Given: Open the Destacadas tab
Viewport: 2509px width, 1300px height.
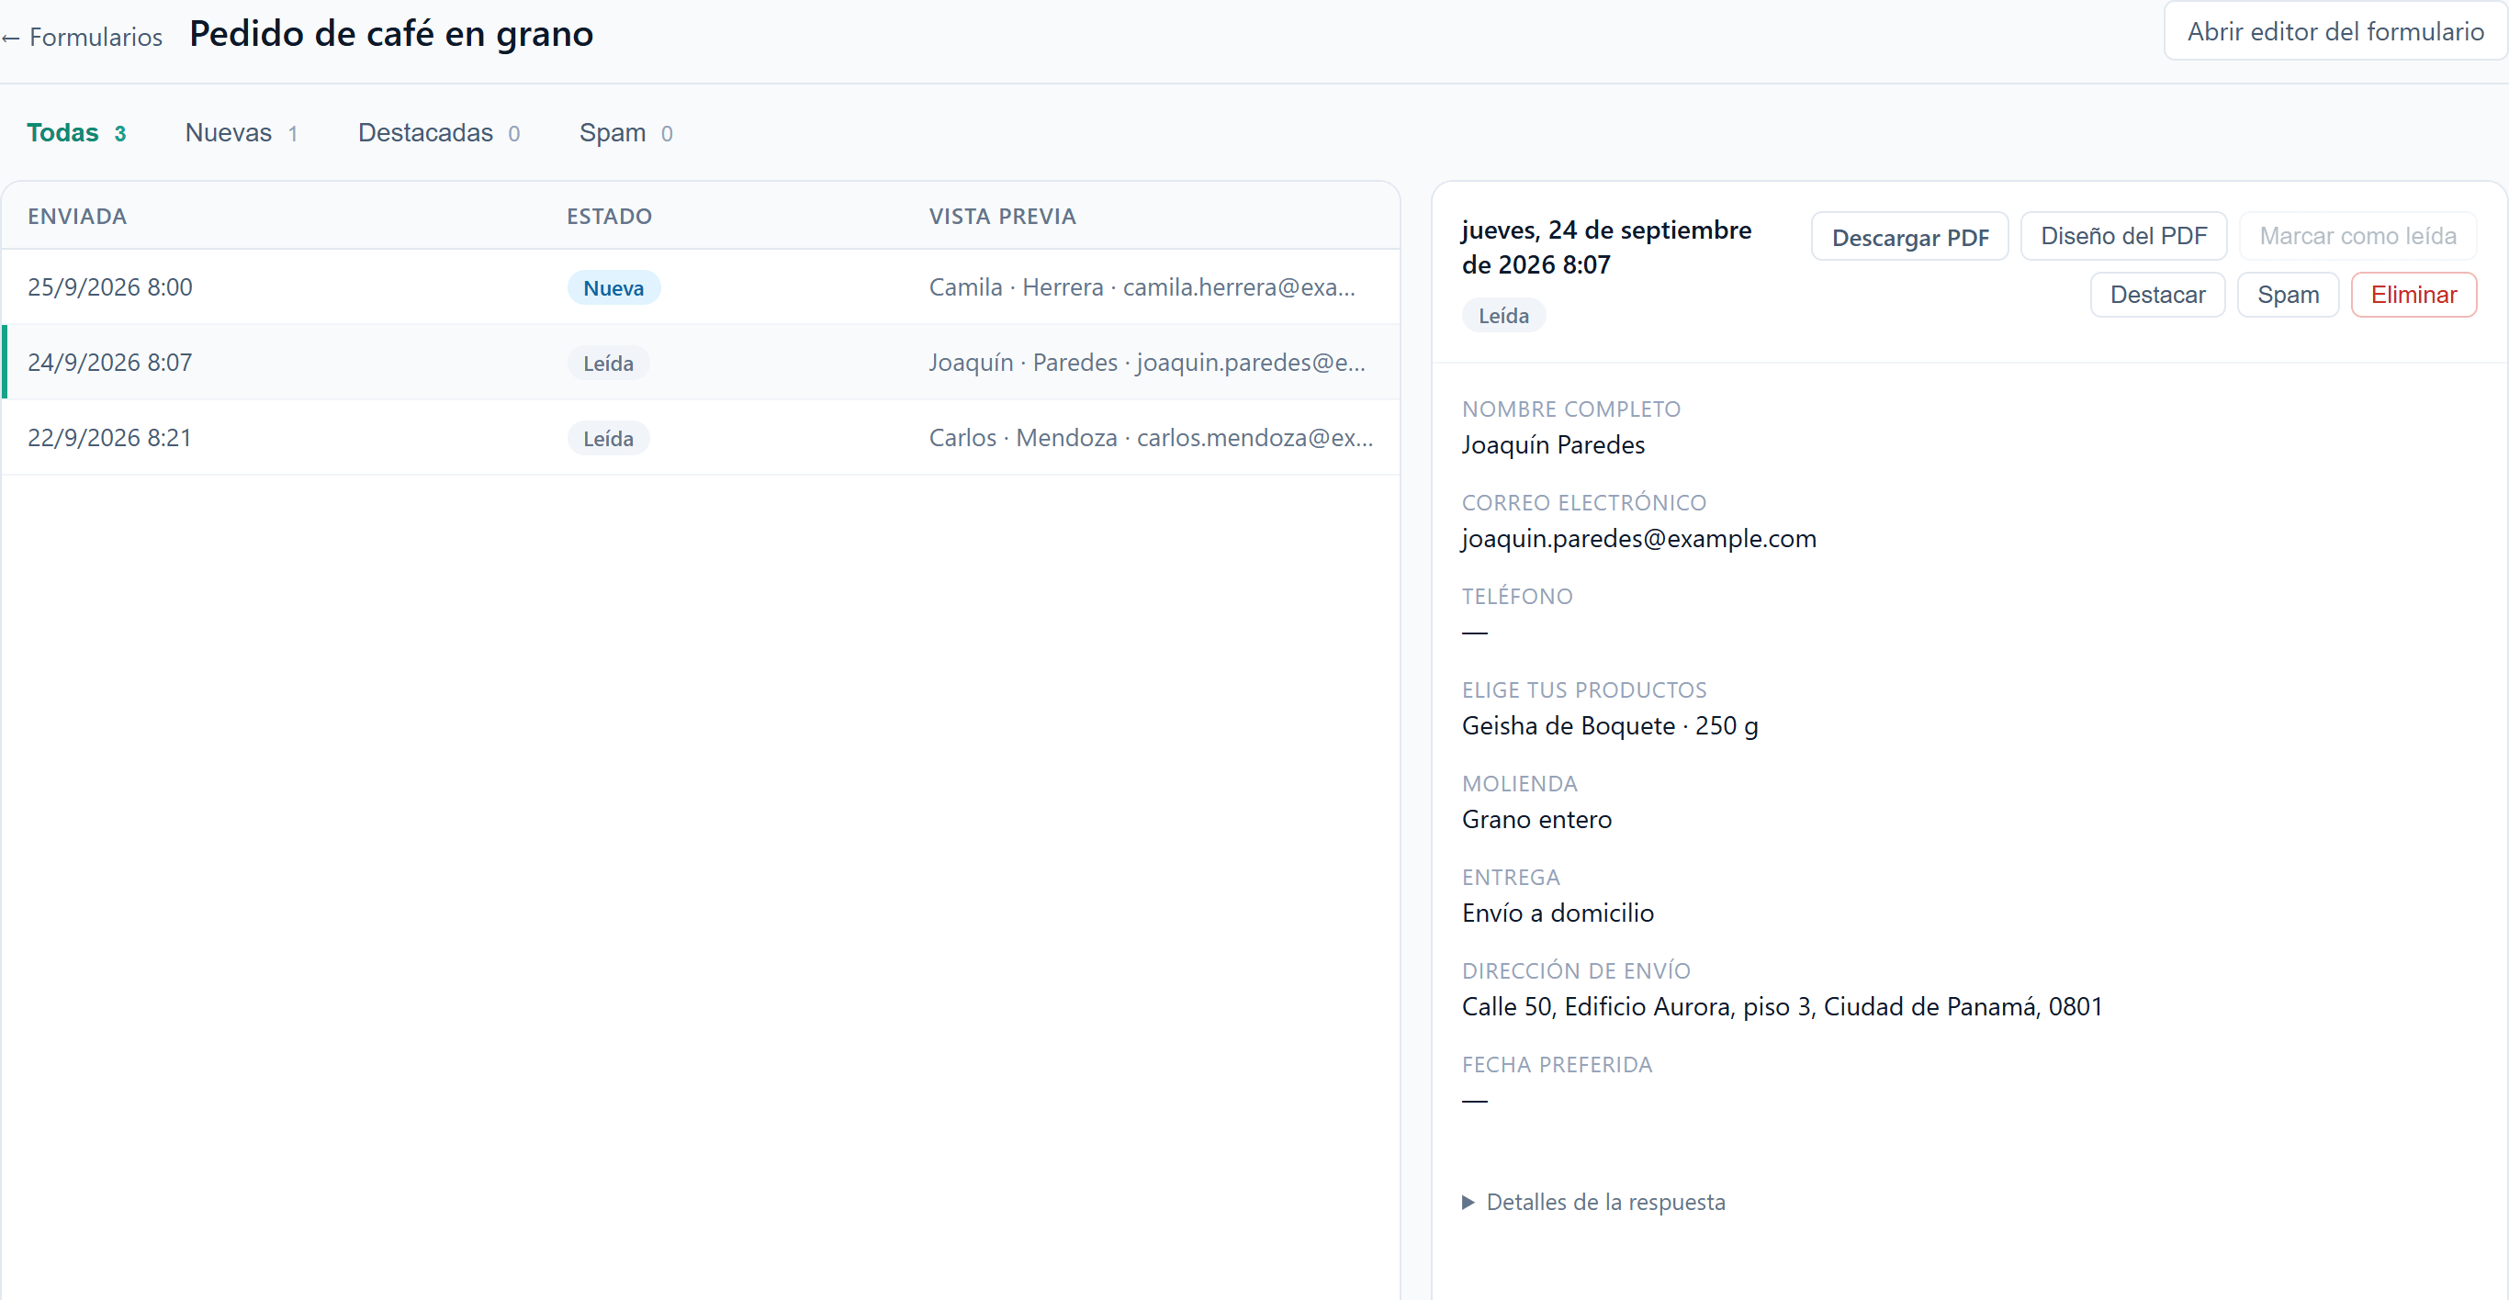Looking at the screenshot, I should pos(438,132).
